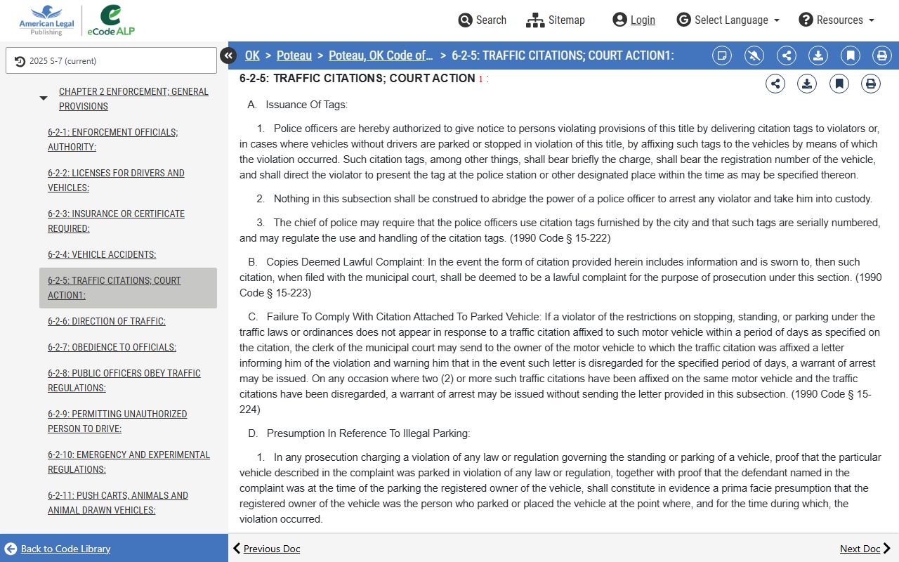Click the bookmark icon in the blue bar
This screenshot has height=562, width=899.
point(851,55)
